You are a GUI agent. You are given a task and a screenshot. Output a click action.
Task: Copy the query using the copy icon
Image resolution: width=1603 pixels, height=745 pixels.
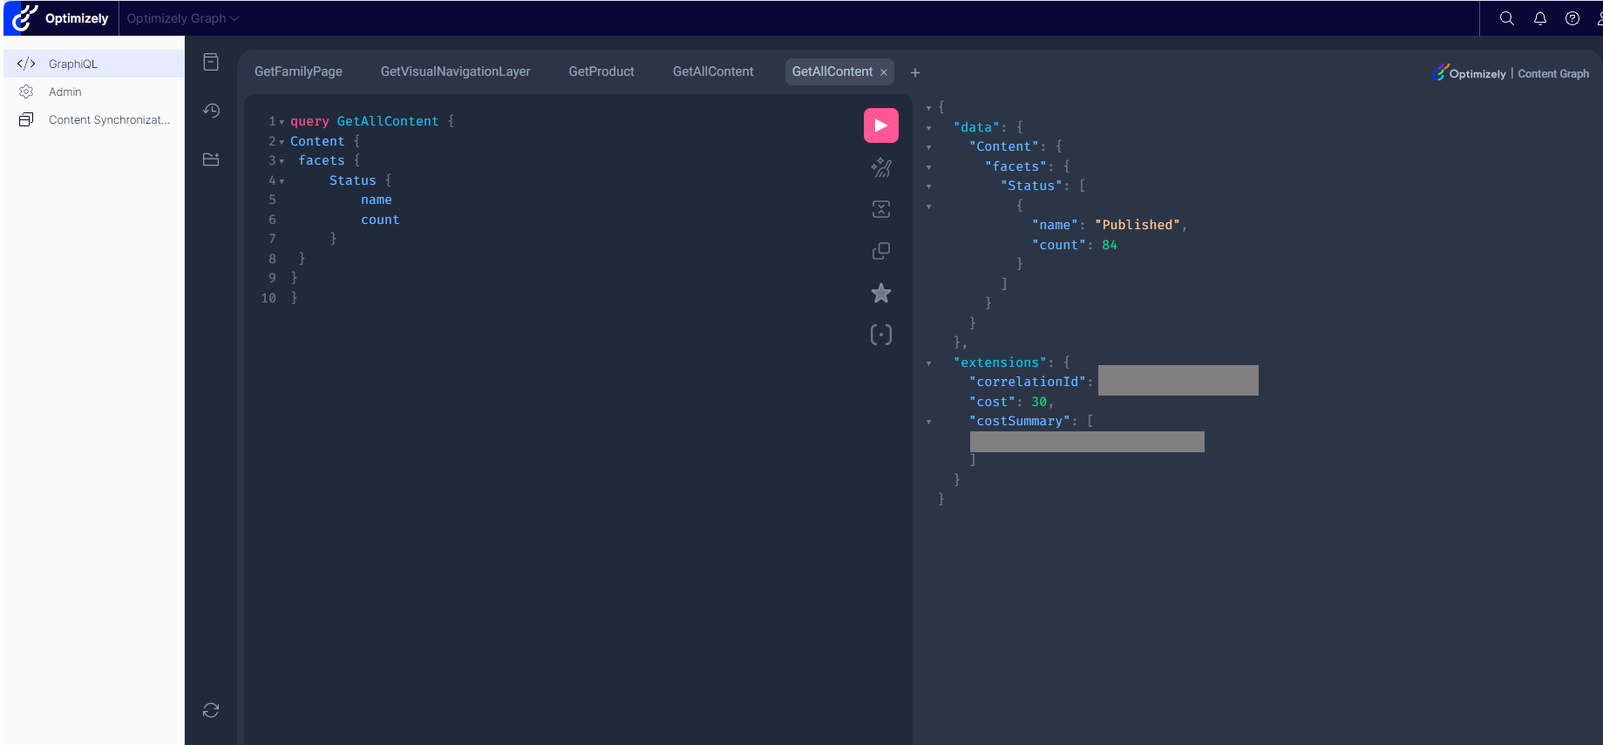pos(880,251)
